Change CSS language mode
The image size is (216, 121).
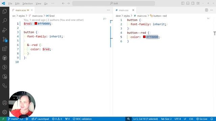pos(191,119)
